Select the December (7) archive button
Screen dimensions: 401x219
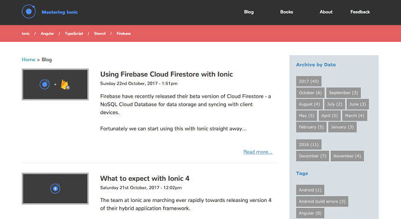pyautogui.click(x=313, y=156)
